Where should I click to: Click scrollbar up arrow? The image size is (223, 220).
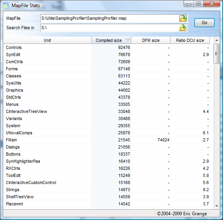217,40
